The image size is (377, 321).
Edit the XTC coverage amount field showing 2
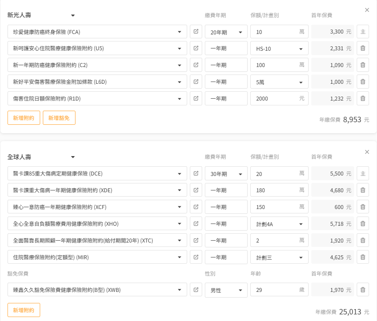[x=279, y=240]
